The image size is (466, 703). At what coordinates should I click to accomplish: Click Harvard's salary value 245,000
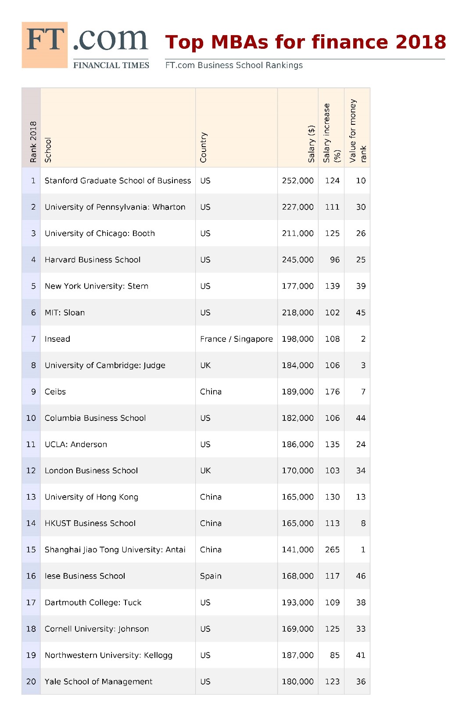click(298, 260)
